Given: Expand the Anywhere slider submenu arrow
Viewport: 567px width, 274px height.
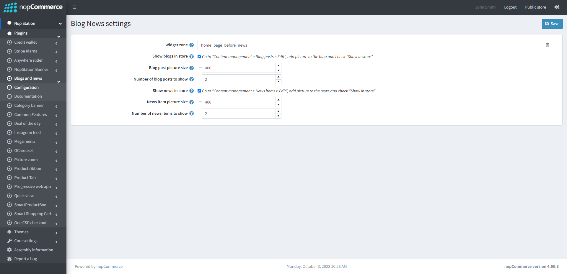Looking at the screenshot, I should tap(56, 61).
